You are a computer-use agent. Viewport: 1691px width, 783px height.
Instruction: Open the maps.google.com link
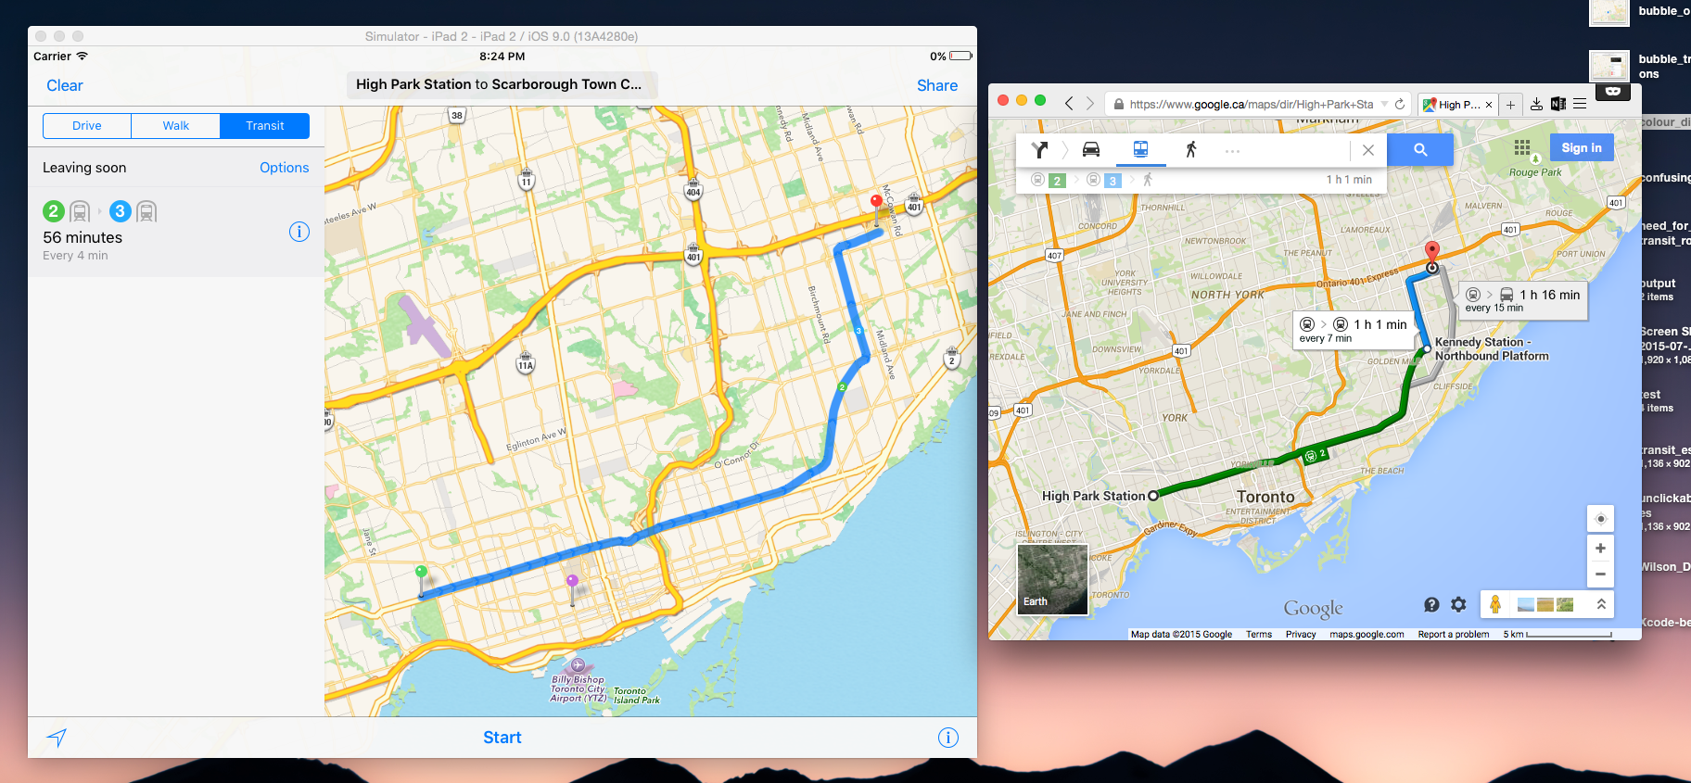[x=1367, y=635]
